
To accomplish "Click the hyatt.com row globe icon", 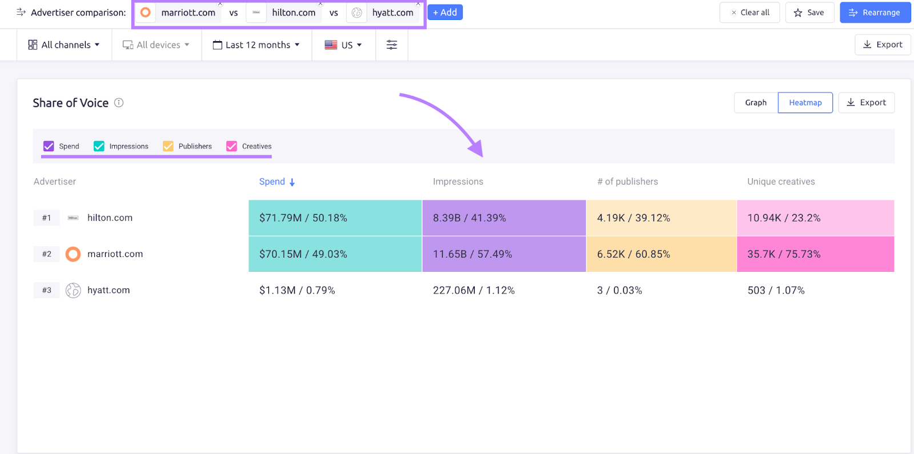I will pyautogui.click(x=73, y=290).
